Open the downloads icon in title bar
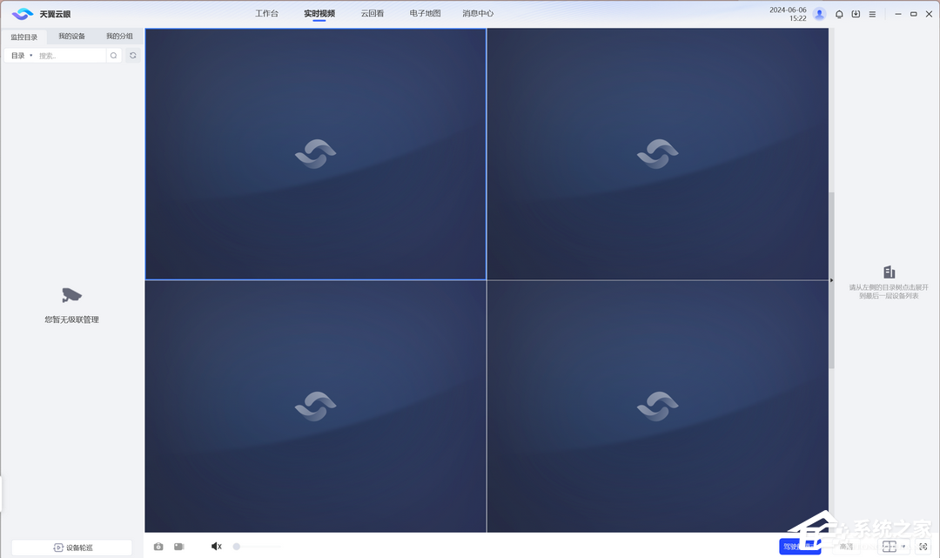Viewport: 940px width, 558px height. [x=856, y=14]
